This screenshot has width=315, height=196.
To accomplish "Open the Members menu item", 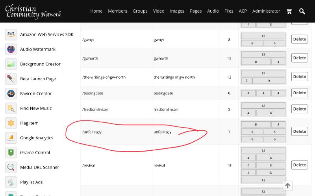I will 117,11.
